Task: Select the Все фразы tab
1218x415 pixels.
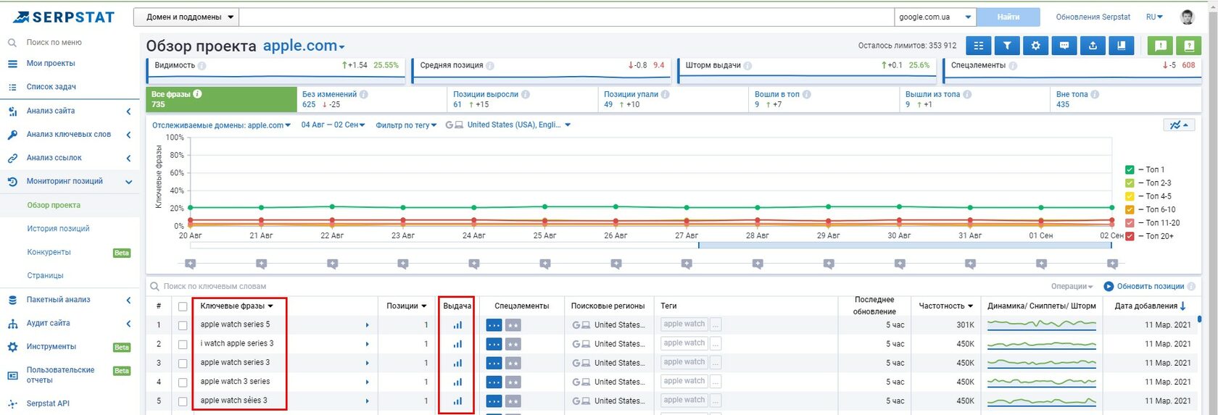Action: click(222, 99)
